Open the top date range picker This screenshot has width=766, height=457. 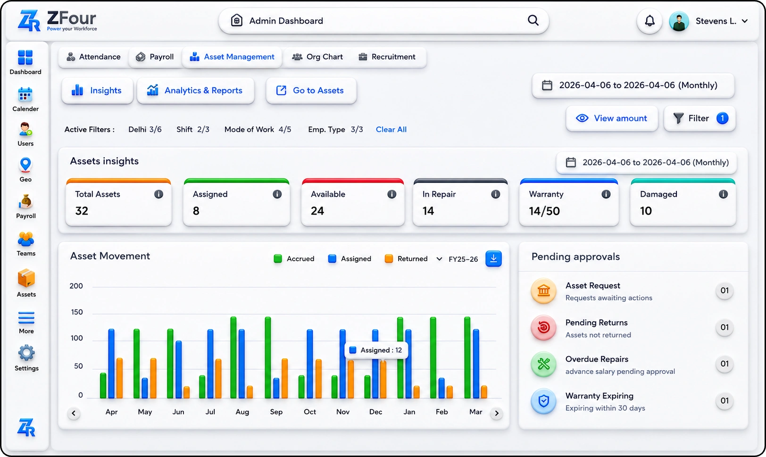pos(633,85)
